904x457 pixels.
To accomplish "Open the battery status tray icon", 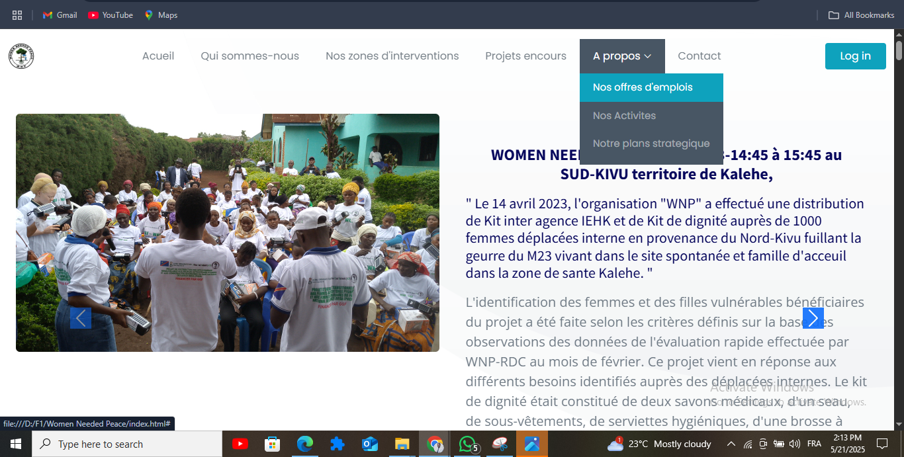I will pyautogui.click(x=779, y=444).
